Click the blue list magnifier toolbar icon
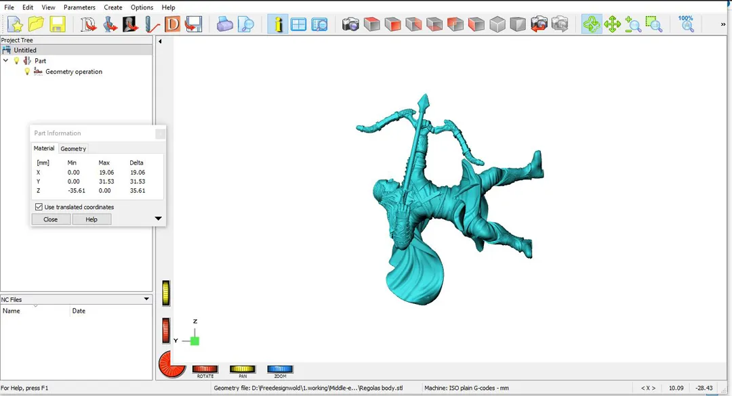The width and height of the screenshot is (732, 396). [x=319, y=24]
